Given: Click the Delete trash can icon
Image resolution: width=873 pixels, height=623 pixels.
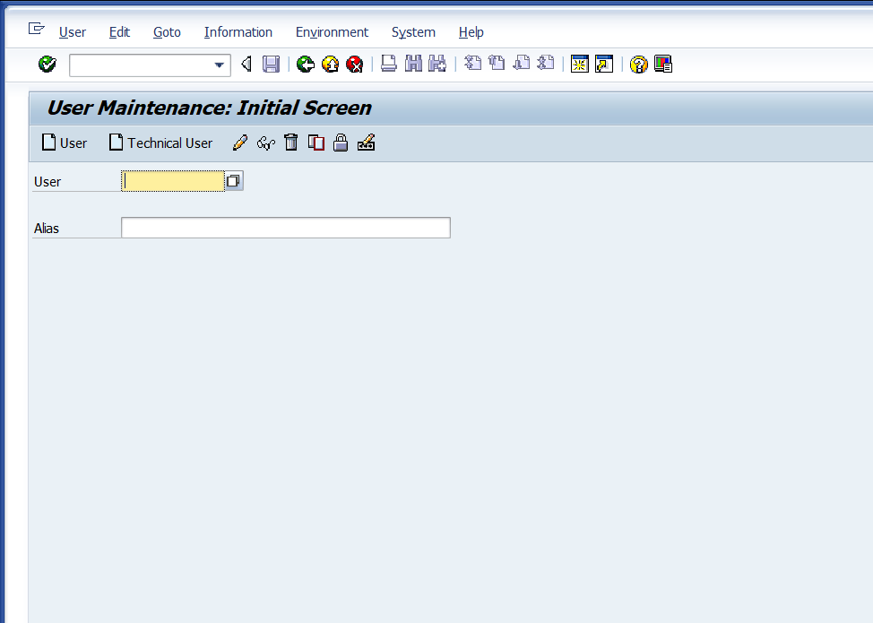Looking at the screenshot, I should 290,143.
